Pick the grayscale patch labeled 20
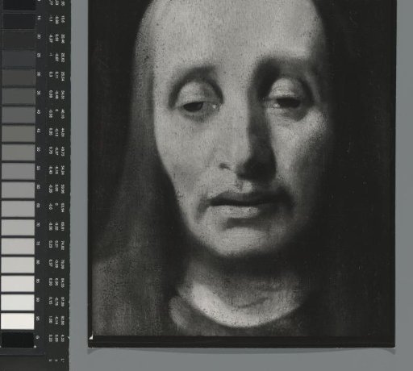The height and width of the screenshot is (371, 413). pos(19,40)
